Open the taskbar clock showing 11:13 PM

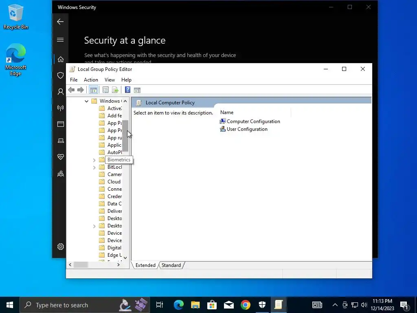[382, 305]
